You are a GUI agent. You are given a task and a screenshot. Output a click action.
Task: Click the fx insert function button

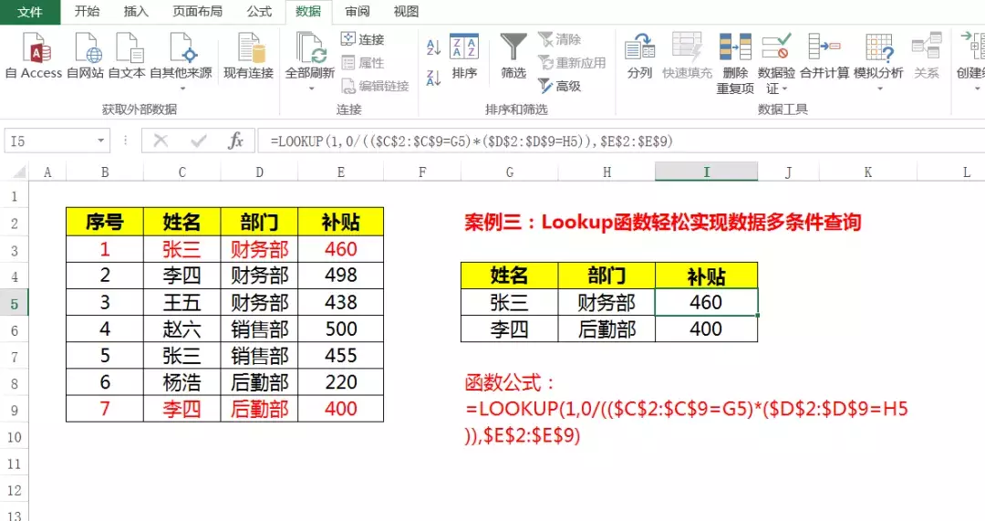(x=235, y=141)
